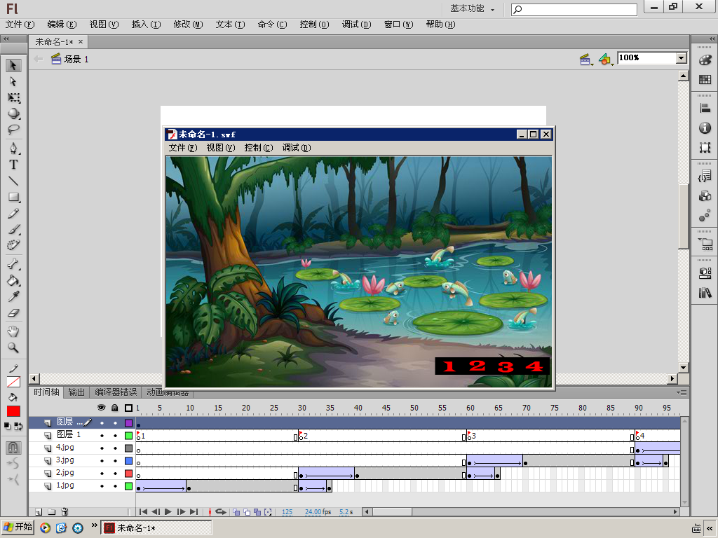Screen dimensions: 718x538
Task: Toggle lock dot for 2.jpg layer
Action: (x=115, y=474)
